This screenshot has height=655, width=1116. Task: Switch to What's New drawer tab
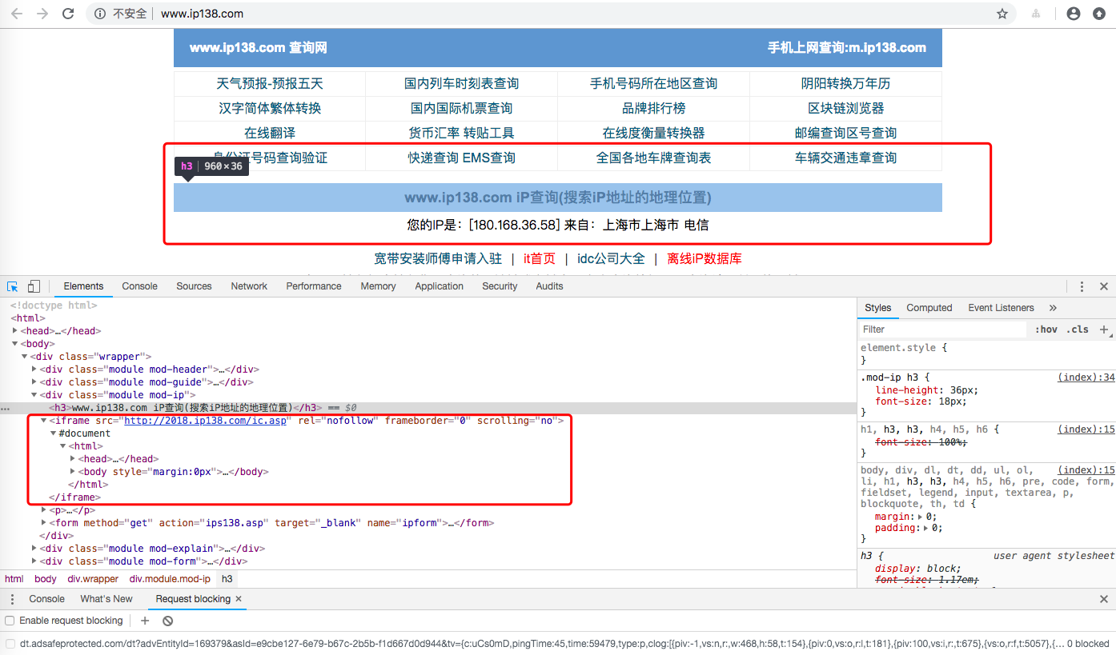tap(106, 599)
